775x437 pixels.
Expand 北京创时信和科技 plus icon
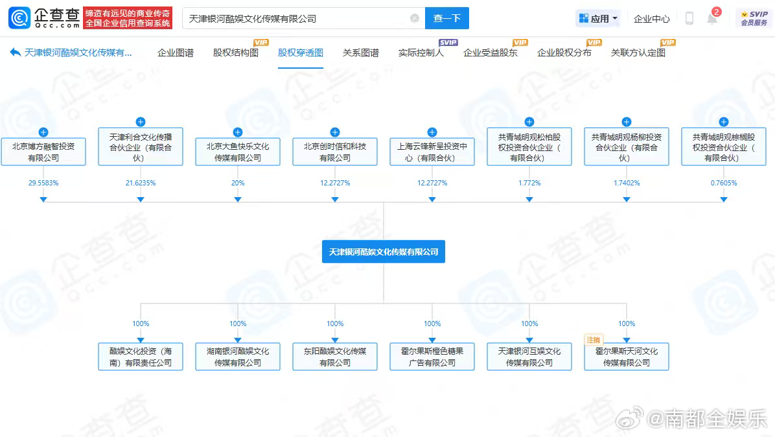pyautogui.click(x=335, y=132)
